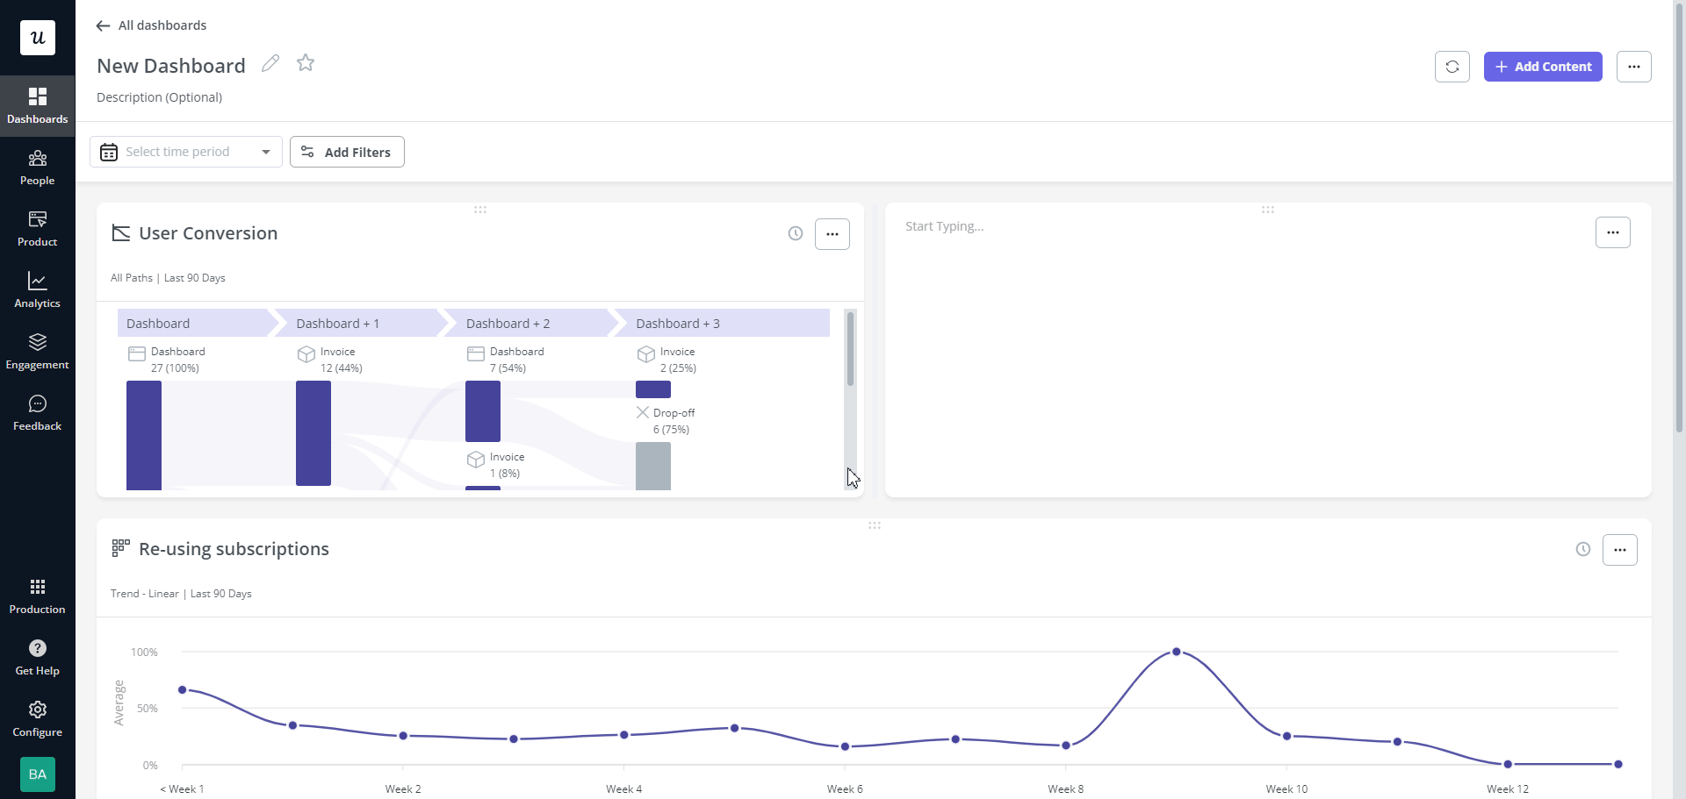Screen dimensions: 1686x799
Task: Edit the New Dashboard title with the pencil
Action: tap(270, 62)
